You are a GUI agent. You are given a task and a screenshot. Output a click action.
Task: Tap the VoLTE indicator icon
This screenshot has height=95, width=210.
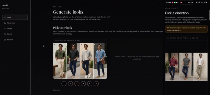click(x=202, y=3)
